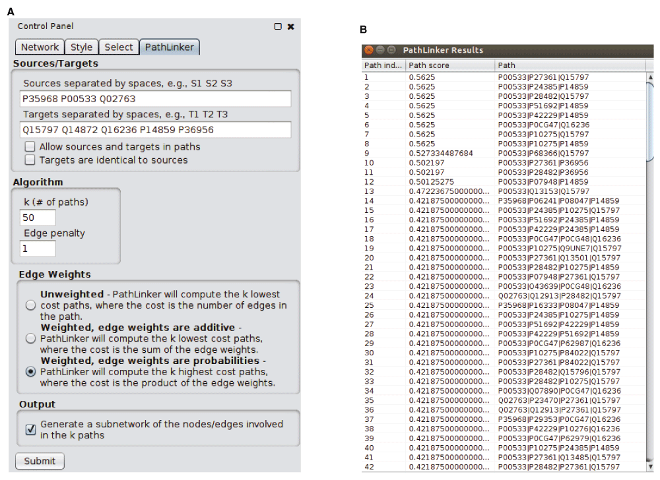The image size is (660, 480).
Task: Select path row P00533|P27361|Q13501|Q15797
Action: [504, 258]
